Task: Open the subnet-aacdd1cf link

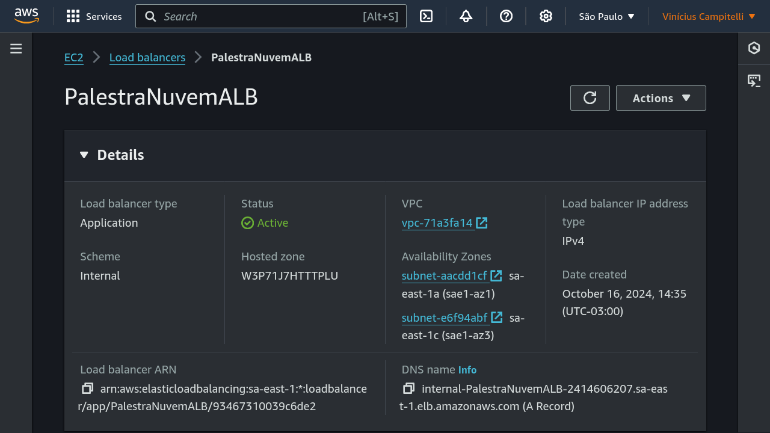Action: (x=445, y=275)
